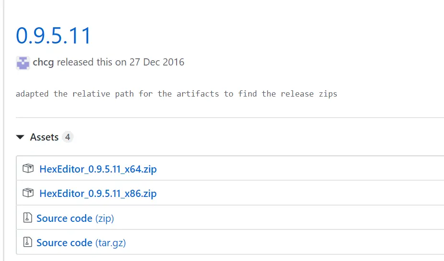Collapse the Assets disclosure triangle

(x=20, y=137)
